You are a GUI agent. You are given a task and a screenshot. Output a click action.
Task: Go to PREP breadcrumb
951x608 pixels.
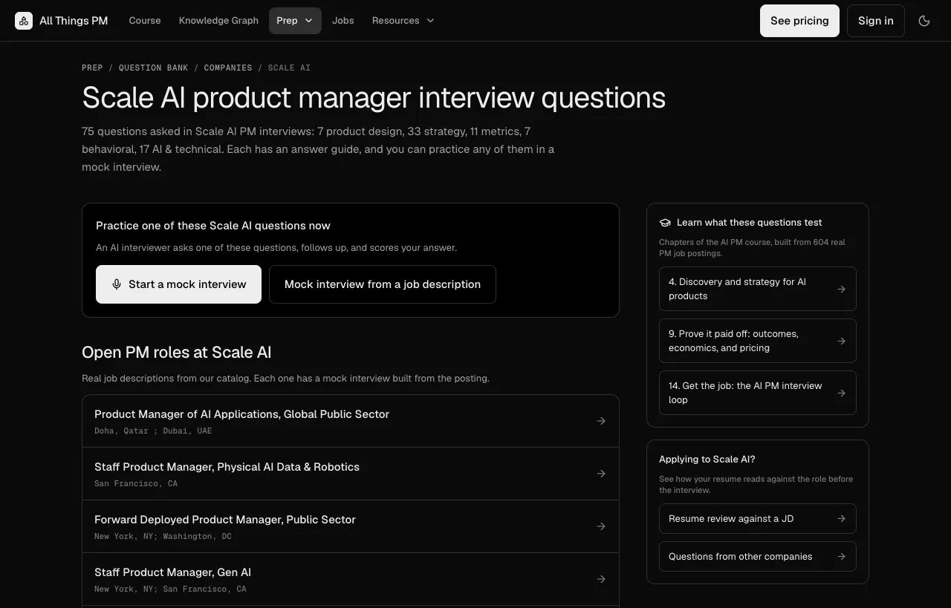point(92,68)
